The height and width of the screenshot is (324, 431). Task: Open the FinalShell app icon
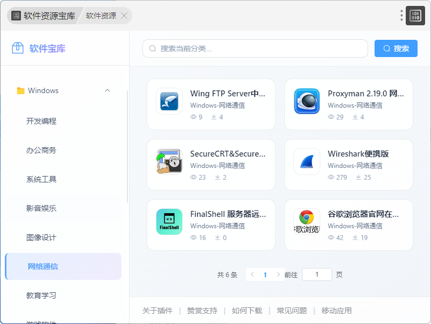pyautogui.click(x=169, y=222)
